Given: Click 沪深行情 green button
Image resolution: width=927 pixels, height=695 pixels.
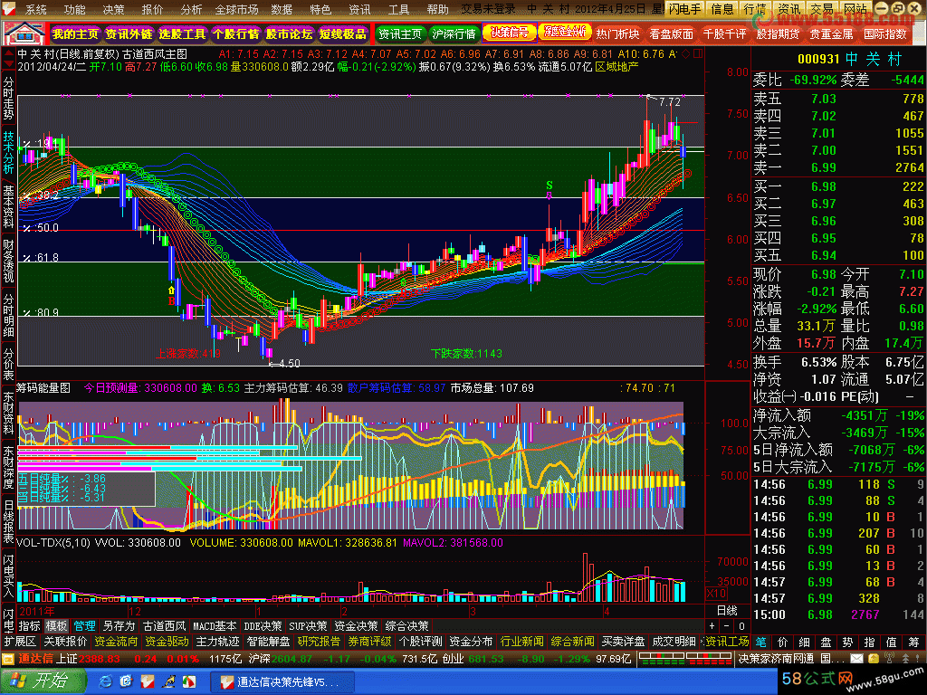Looking at the screenshot, I should click(454, 34).
